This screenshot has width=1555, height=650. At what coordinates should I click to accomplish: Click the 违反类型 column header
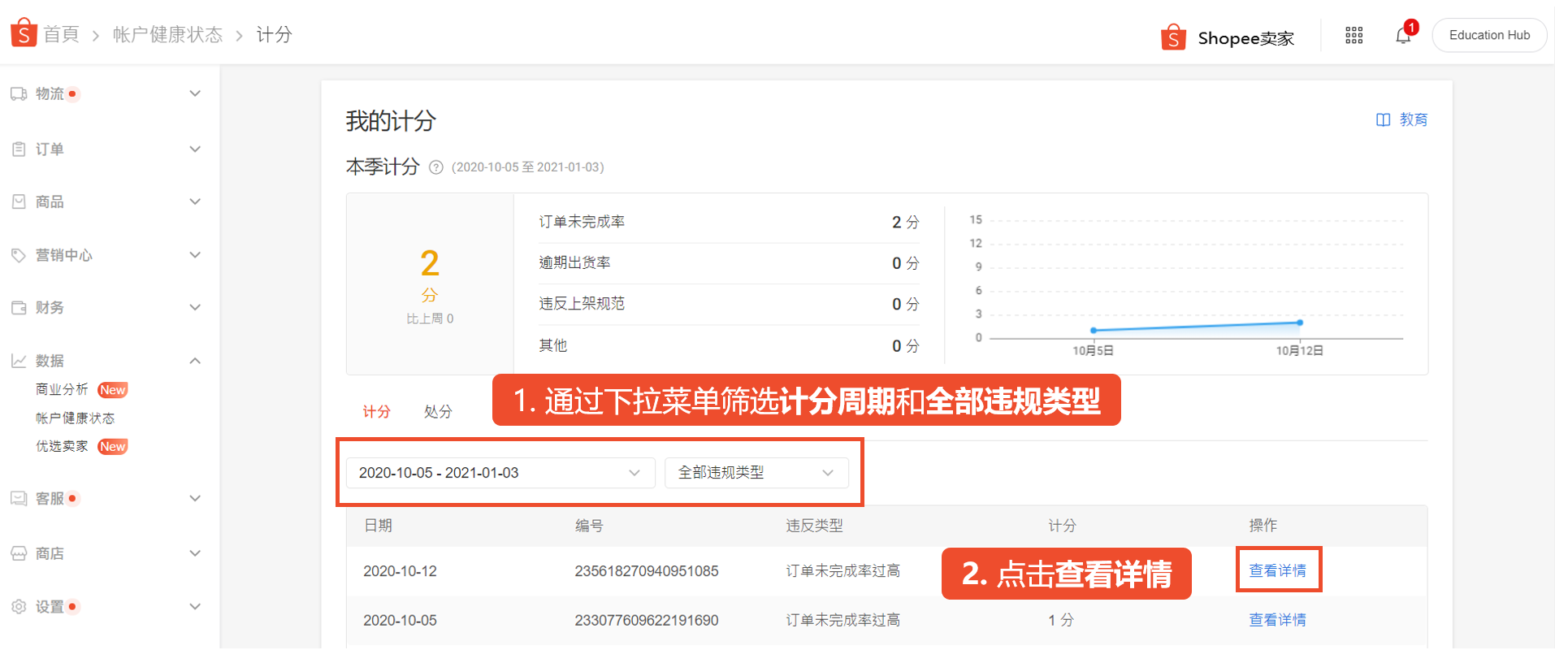[x=814, y=526]
